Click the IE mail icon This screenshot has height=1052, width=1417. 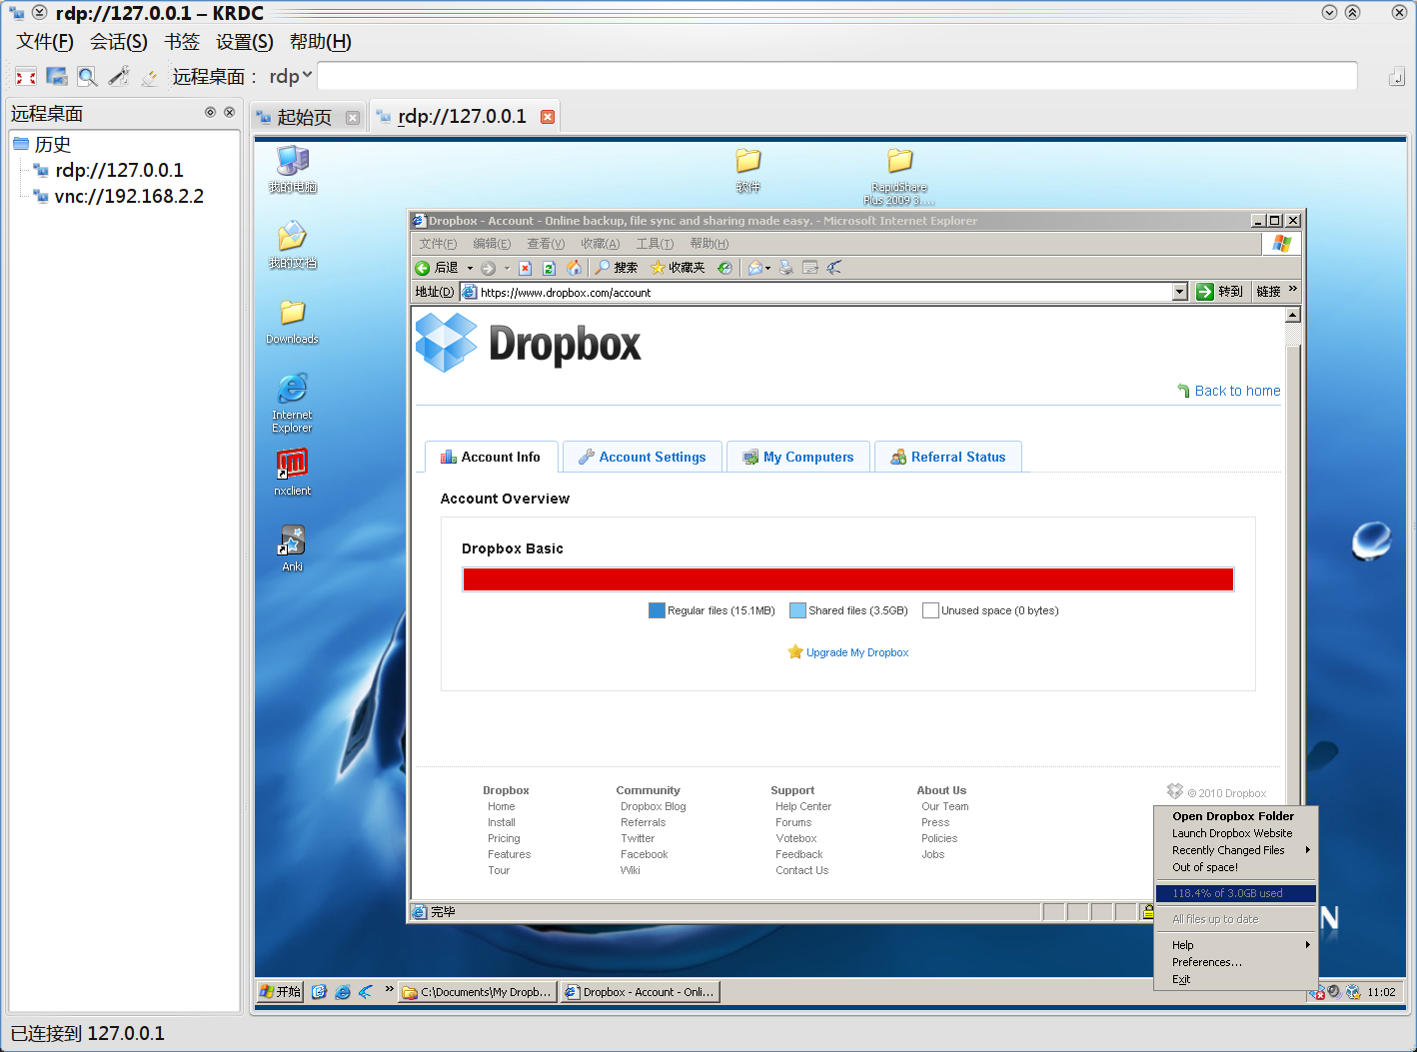[x=755, y=268]
